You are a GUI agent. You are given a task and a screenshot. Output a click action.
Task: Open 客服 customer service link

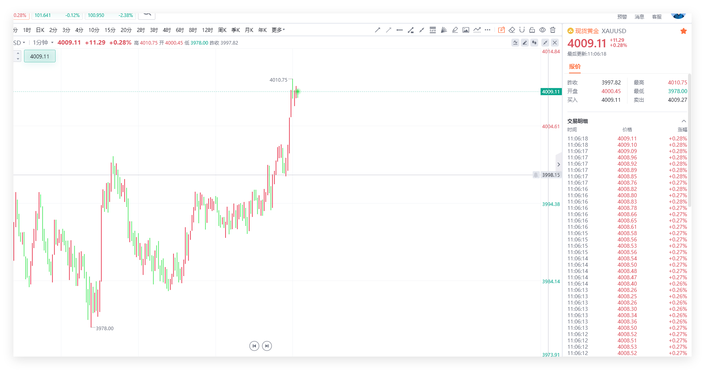(x=657, y=17)
